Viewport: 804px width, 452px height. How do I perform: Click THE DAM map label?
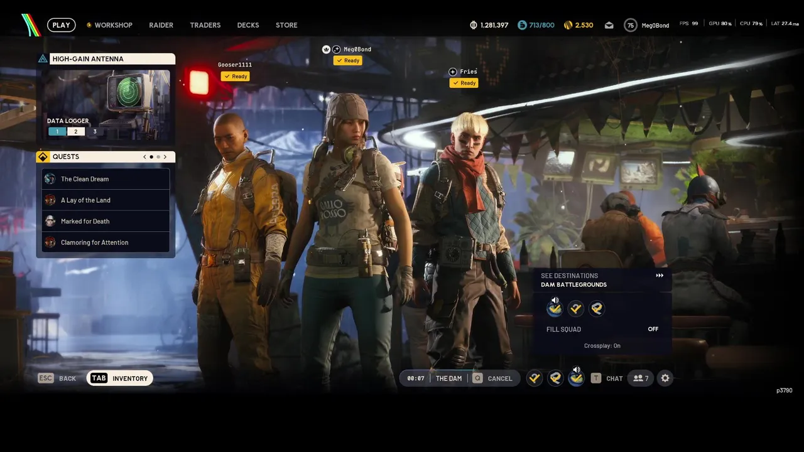(x=448, y=379)
